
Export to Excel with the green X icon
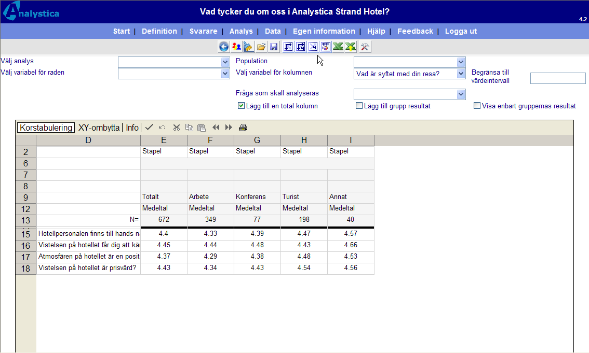pyautogui.click(x=338, y=47)
